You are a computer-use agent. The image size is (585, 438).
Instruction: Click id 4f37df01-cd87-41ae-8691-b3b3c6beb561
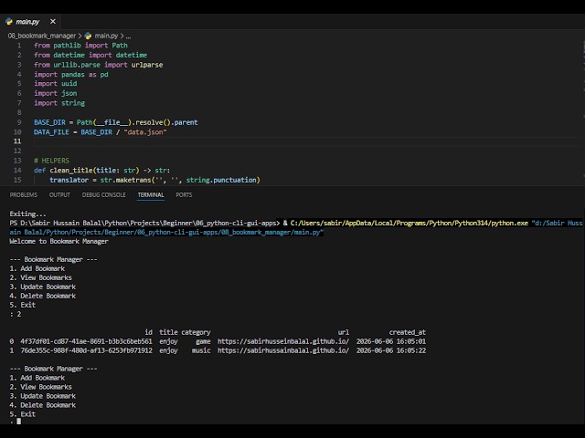[86, 341]
